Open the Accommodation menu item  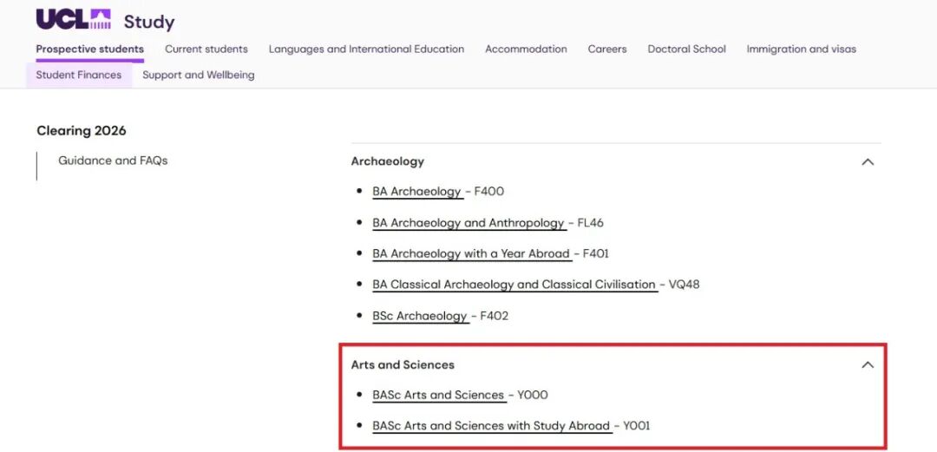coord(526,49)
